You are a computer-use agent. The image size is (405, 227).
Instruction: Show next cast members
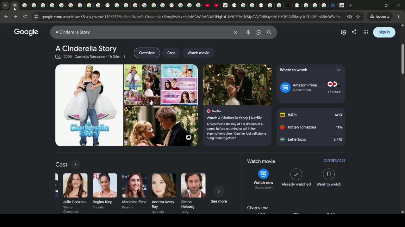pos(219,191)
